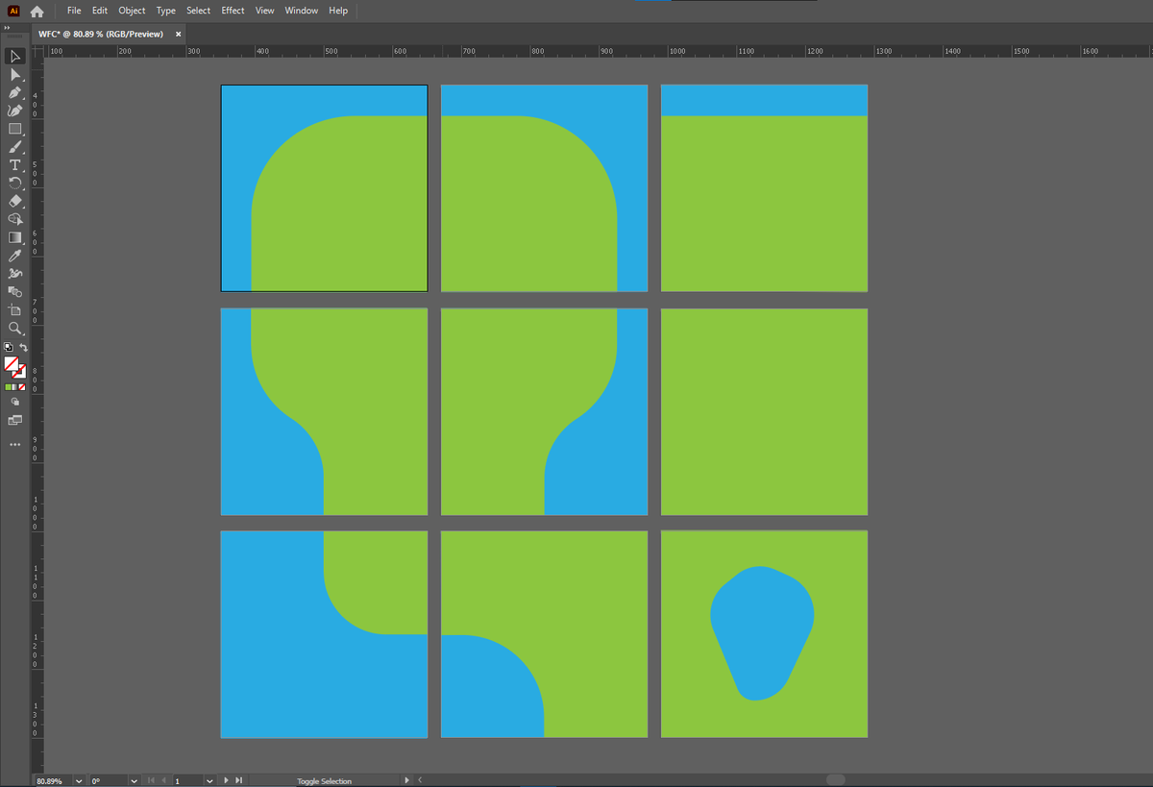Open the zoom level dropdown
This screenshot has height=787, width=1153.
[x=79, y=781]
